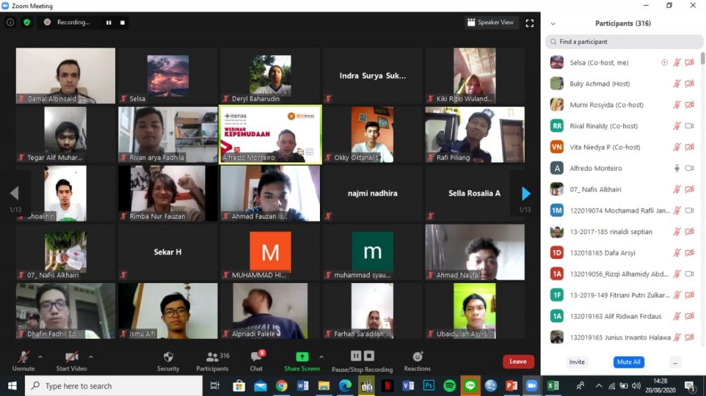Toggle mic icon for 132018165 Dafa Arsyi
706x396 pixels.
[677, 253]
